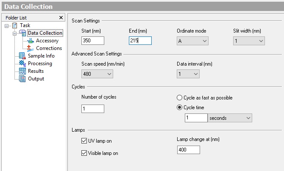Click the Sample Info icon
This screenshot has width=284, height=171.
click(x=22, y=56)
